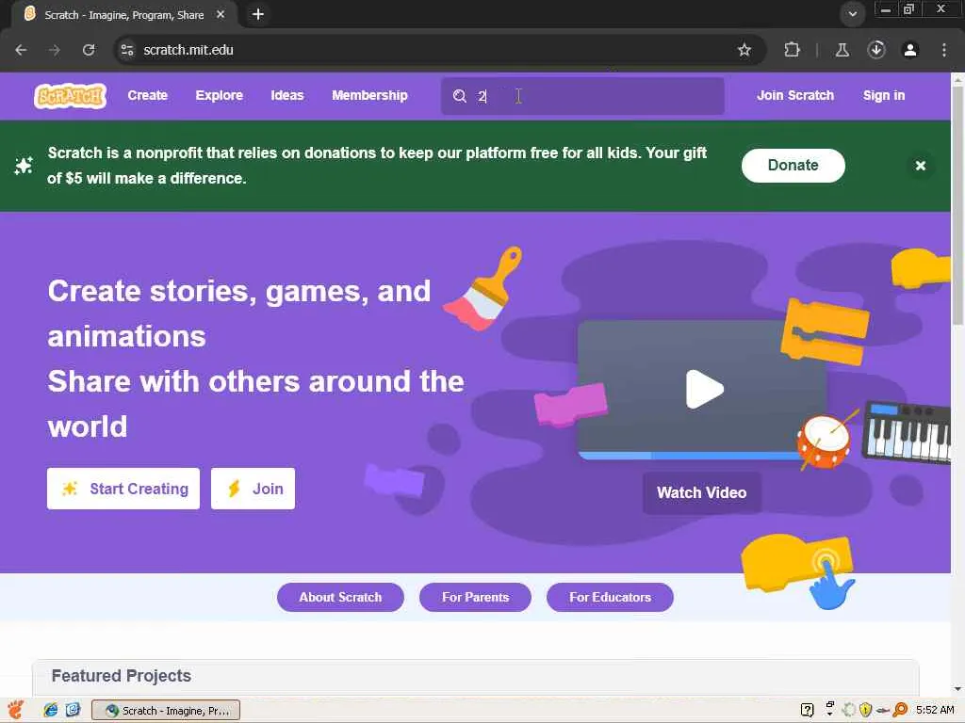Open For Educators page
This screenshot has height=723, width=965.
click(610, 597)
